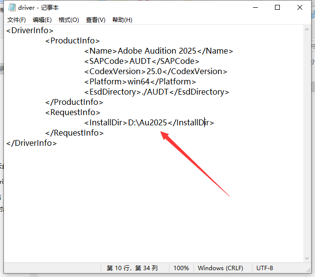Open the 格式(O) menu
This screenshot has width=315, height=277.
click(69, 20)
